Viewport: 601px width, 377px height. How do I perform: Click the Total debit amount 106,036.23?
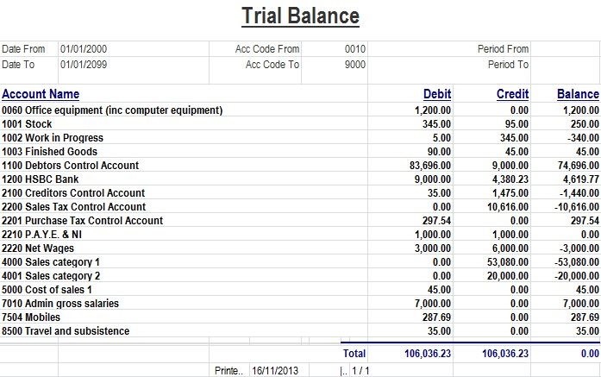tap(428, 354)
